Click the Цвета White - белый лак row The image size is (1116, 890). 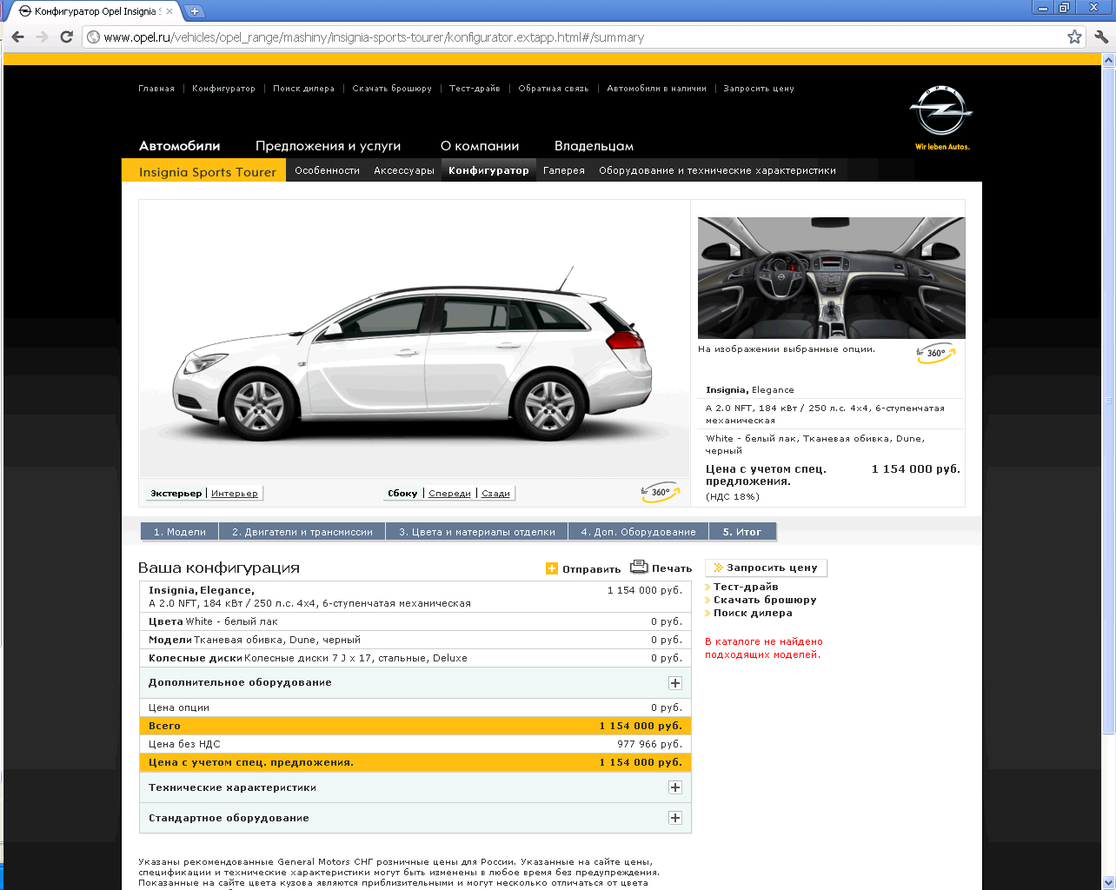coord(415,621)
